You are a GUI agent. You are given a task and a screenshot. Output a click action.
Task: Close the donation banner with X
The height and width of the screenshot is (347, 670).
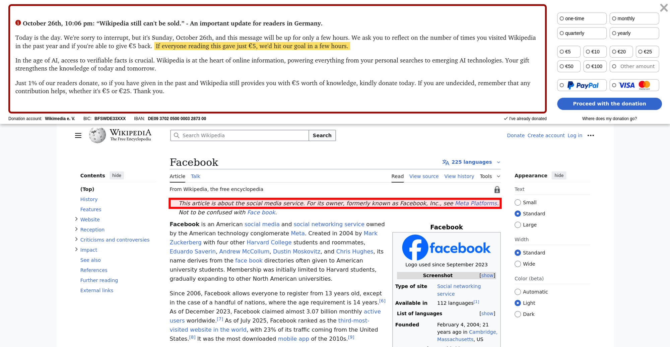click(x=663, y=8)
